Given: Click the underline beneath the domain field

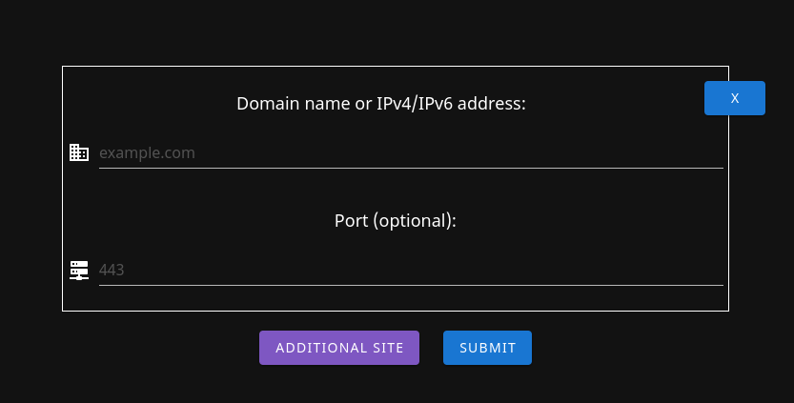Looking at the screenshot, I should (x=411, y=168).
